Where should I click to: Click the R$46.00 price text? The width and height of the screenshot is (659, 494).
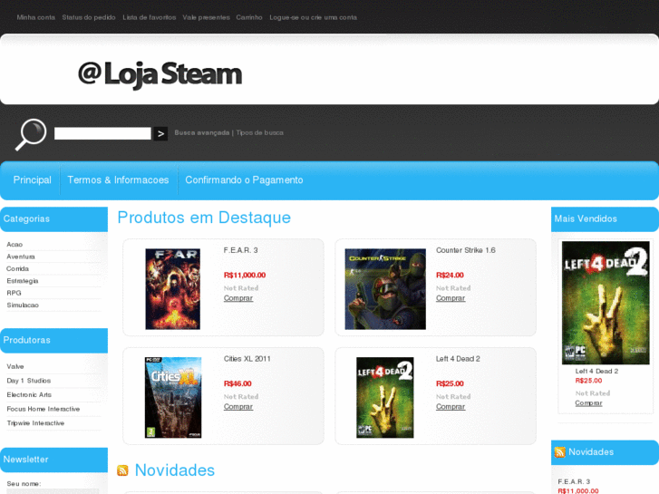point(237,383)
